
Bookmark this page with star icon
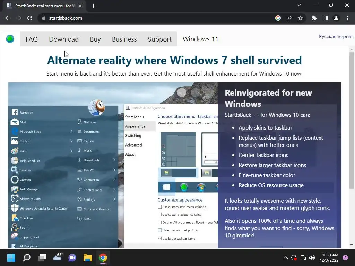coord(300,18)
